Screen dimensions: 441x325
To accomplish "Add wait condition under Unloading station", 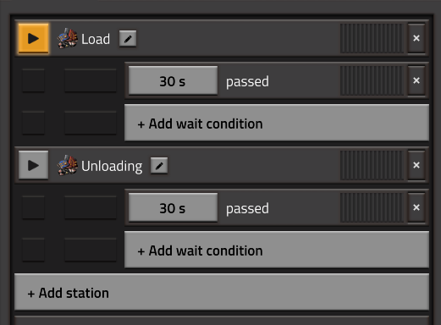I will click(x=277, y=250).
